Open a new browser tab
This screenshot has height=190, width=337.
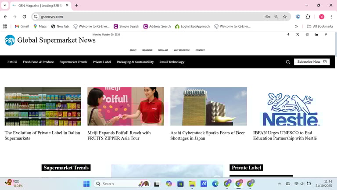[x=76, y=5]
